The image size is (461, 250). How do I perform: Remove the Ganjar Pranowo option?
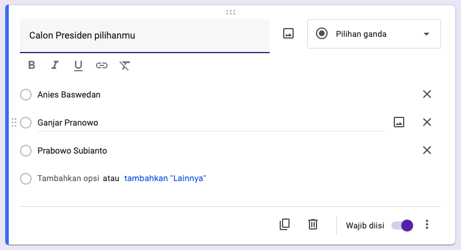[x=427, y=122]
